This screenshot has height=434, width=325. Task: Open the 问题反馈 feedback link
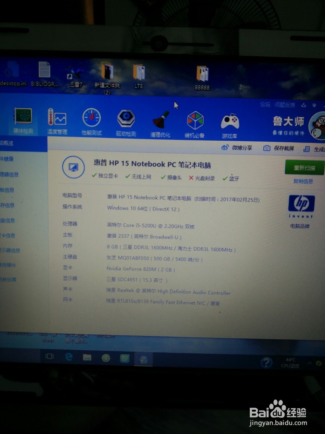point(285,105)
